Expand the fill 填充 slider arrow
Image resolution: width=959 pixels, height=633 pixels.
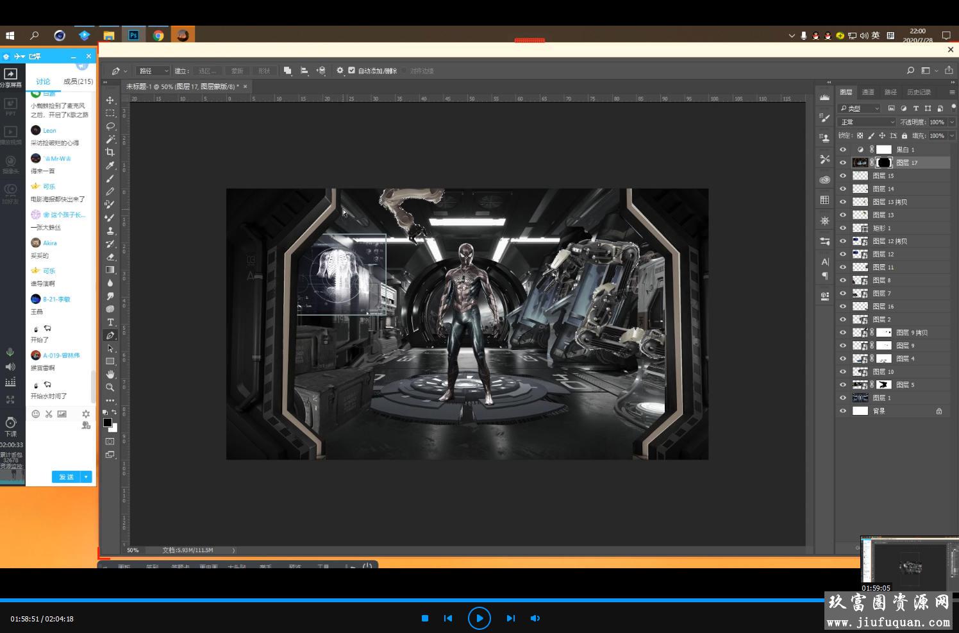coord(952,136)
